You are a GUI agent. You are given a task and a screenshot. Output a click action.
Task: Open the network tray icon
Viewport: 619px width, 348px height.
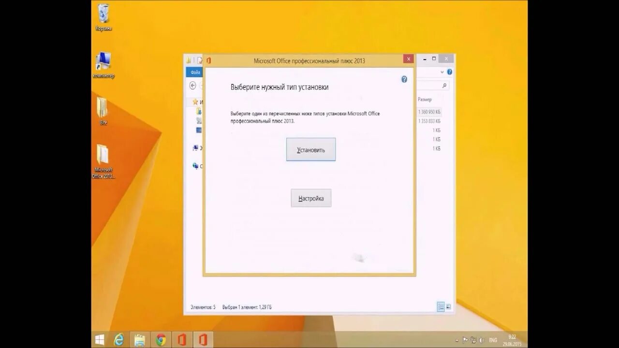click(x=473, y=340)
